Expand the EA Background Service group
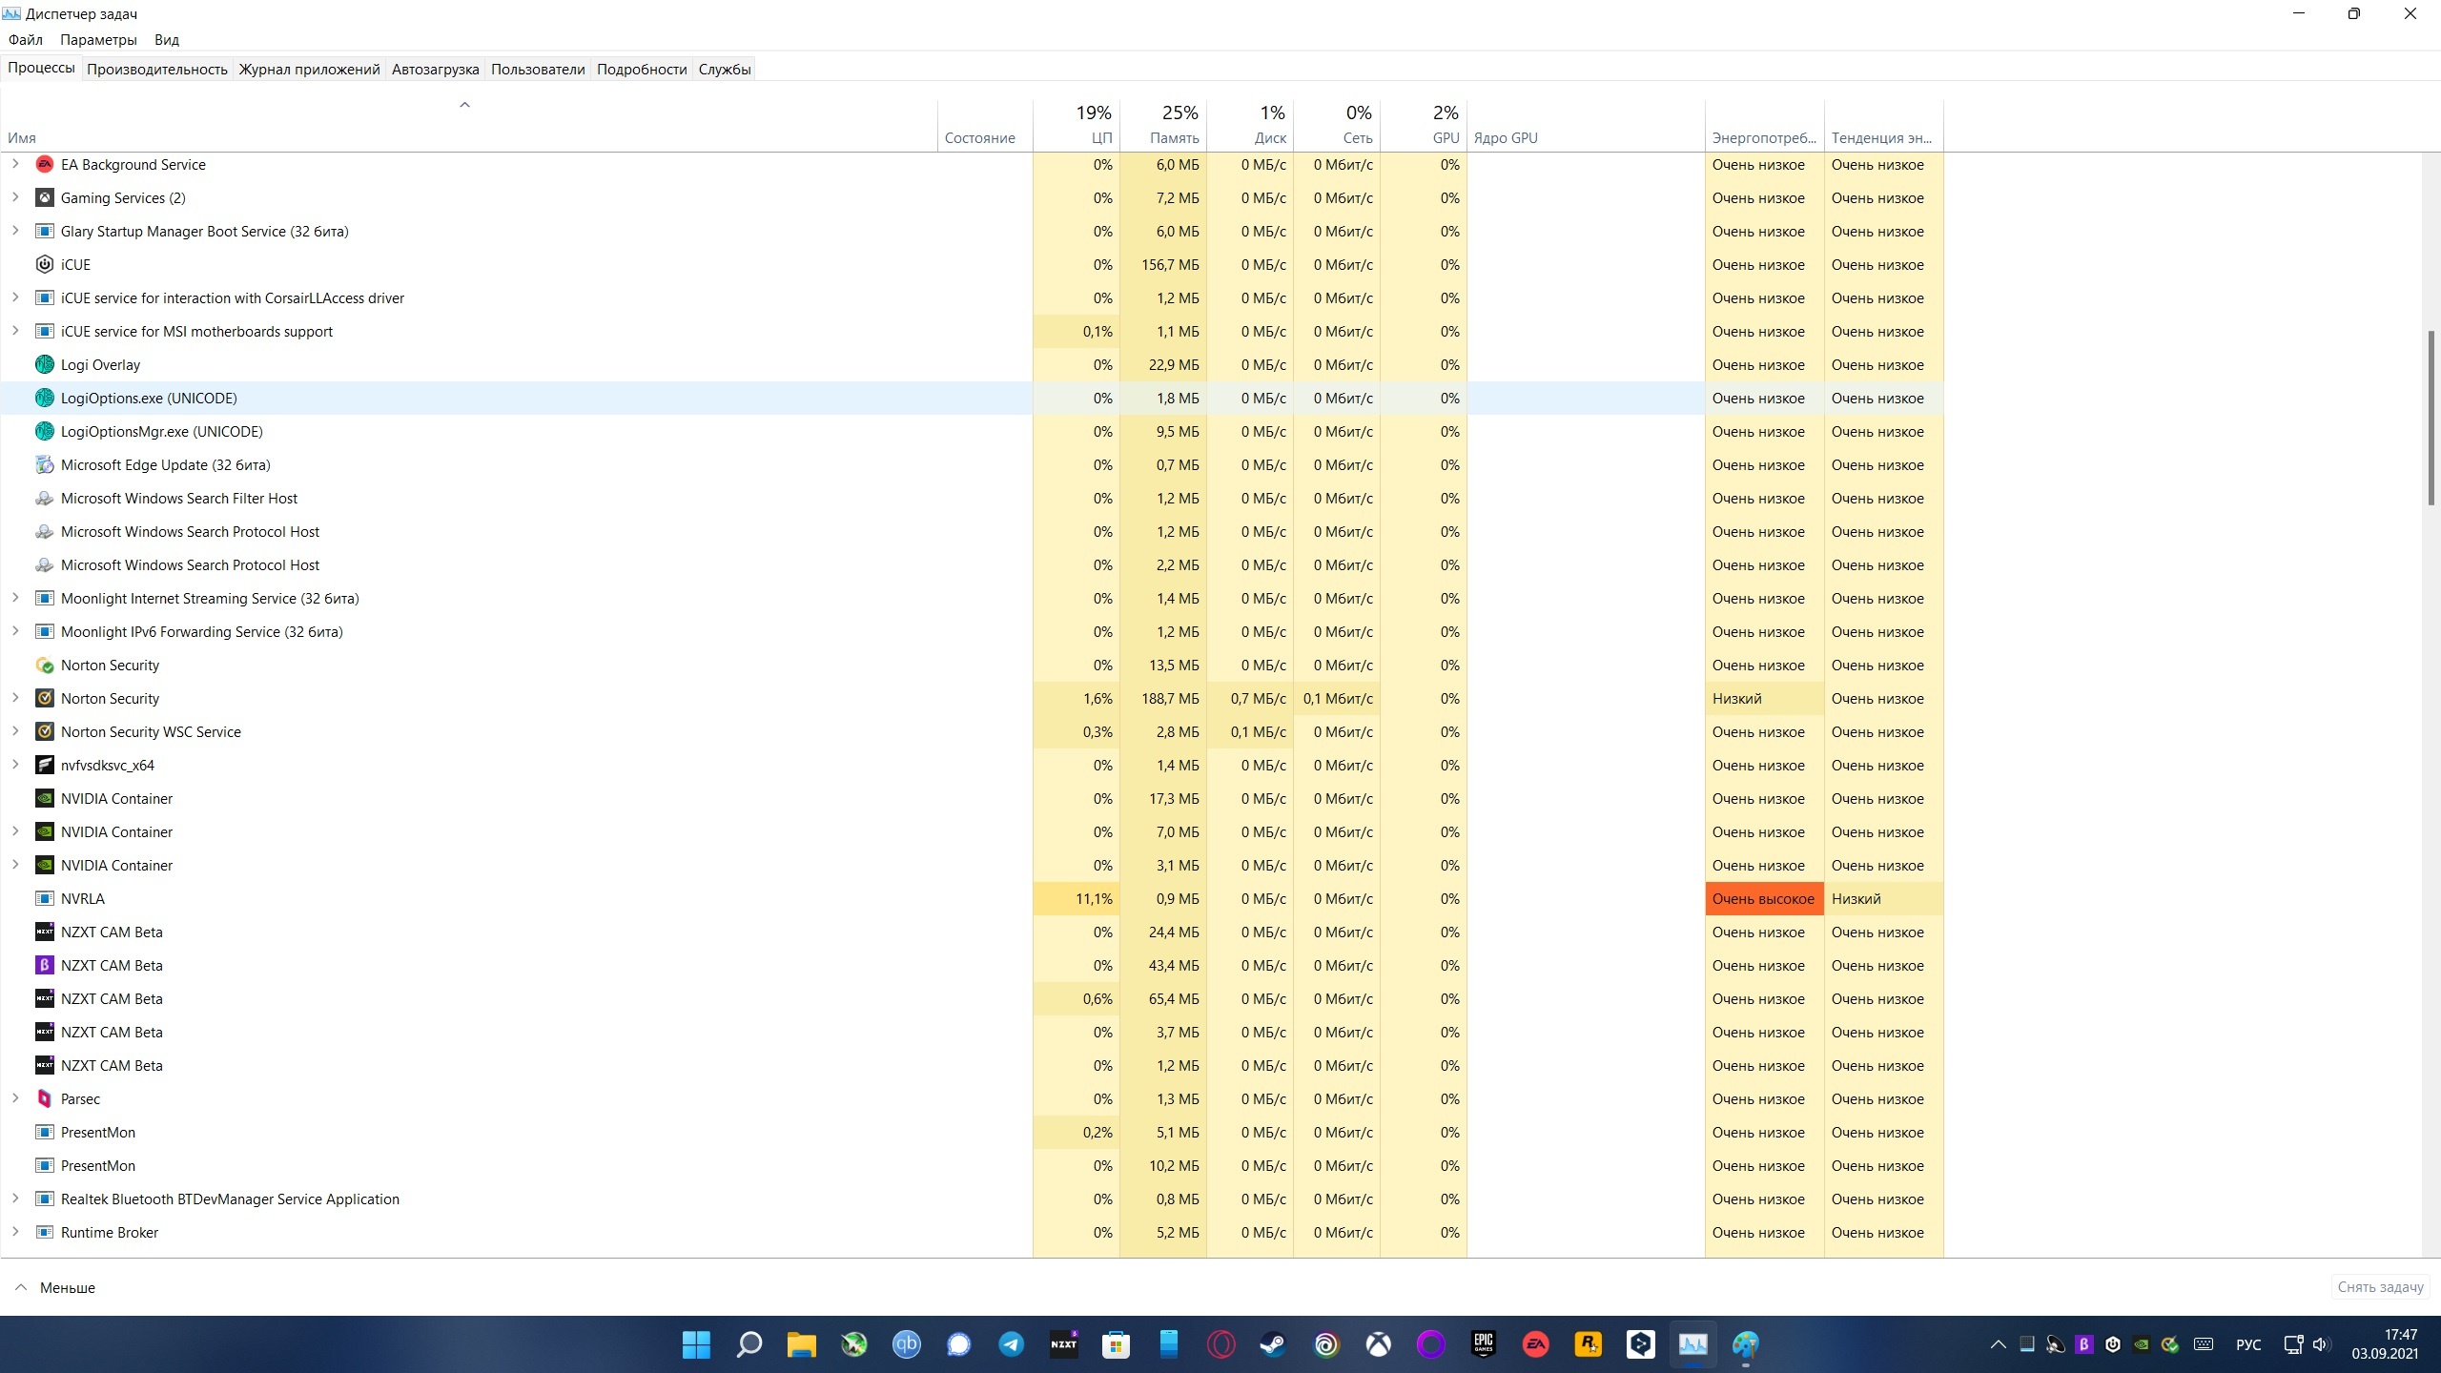 click(15, 164)
